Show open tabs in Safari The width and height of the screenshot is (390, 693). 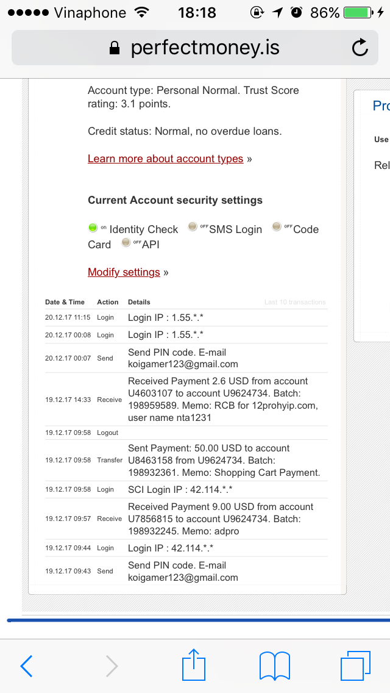(355, 666)
